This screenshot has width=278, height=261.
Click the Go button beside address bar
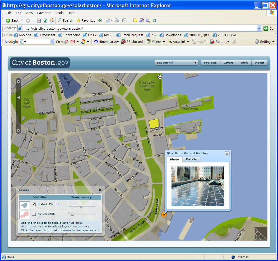pyautogui.click(x=268, y=28)
